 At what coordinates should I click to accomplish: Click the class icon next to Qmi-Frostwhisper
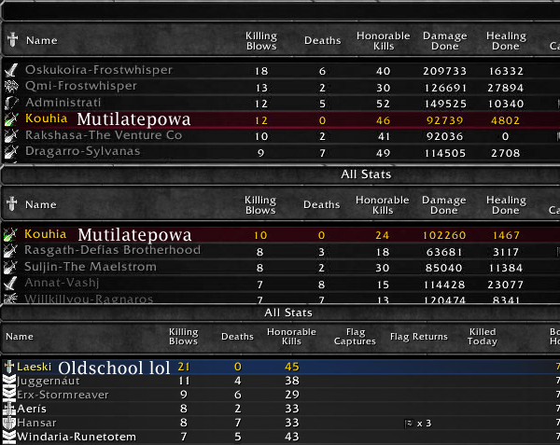[11, 87]
